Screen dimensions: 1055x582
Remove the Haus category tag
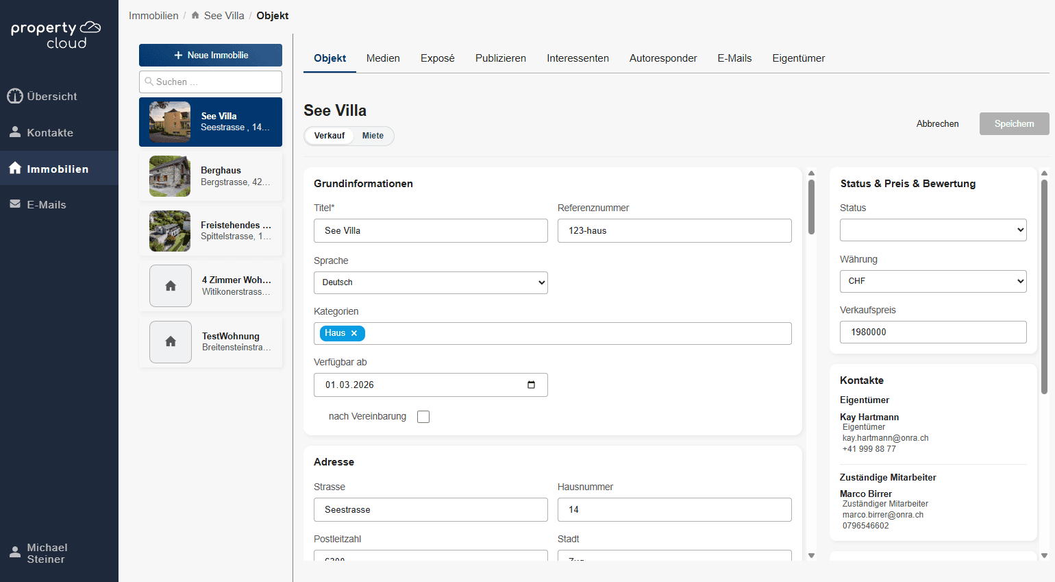[x=354, y=333]
